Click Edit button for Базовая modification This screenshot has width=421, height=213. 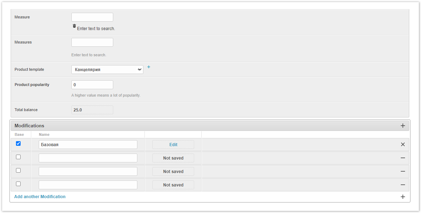click(173, 145)
